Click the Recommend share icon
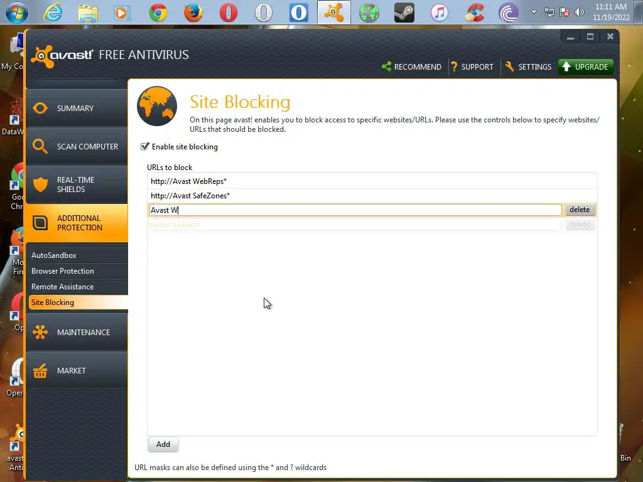The height and width of the screenshot is (482, 643). tap(386, 67)
